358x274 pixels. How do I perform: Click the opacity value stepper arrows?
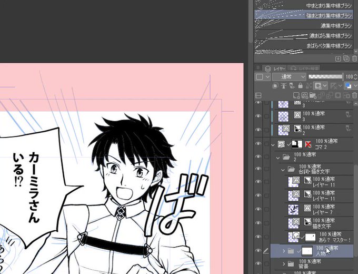(355, 76)
